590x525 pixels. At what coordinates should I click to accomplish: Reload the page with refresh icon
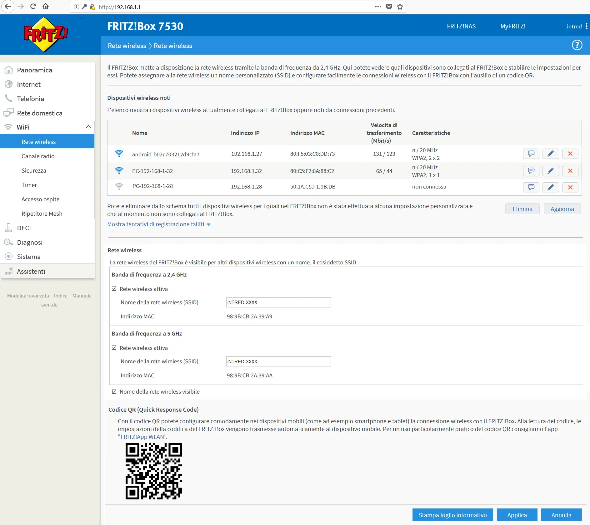pyautogui.click(x=33, y=7)
